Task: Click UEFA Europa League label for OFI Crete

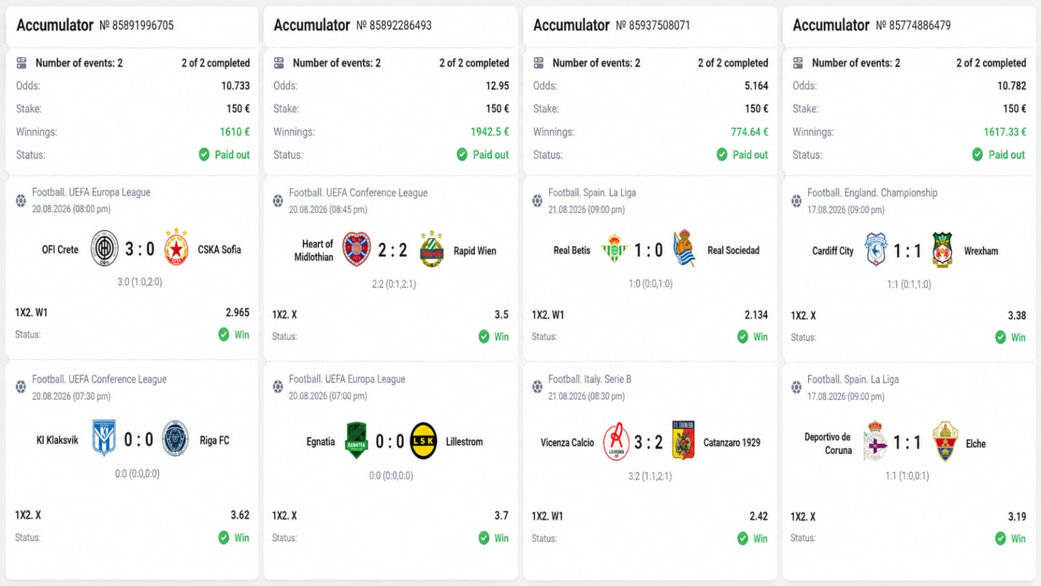Action: (x=91, y=192)
